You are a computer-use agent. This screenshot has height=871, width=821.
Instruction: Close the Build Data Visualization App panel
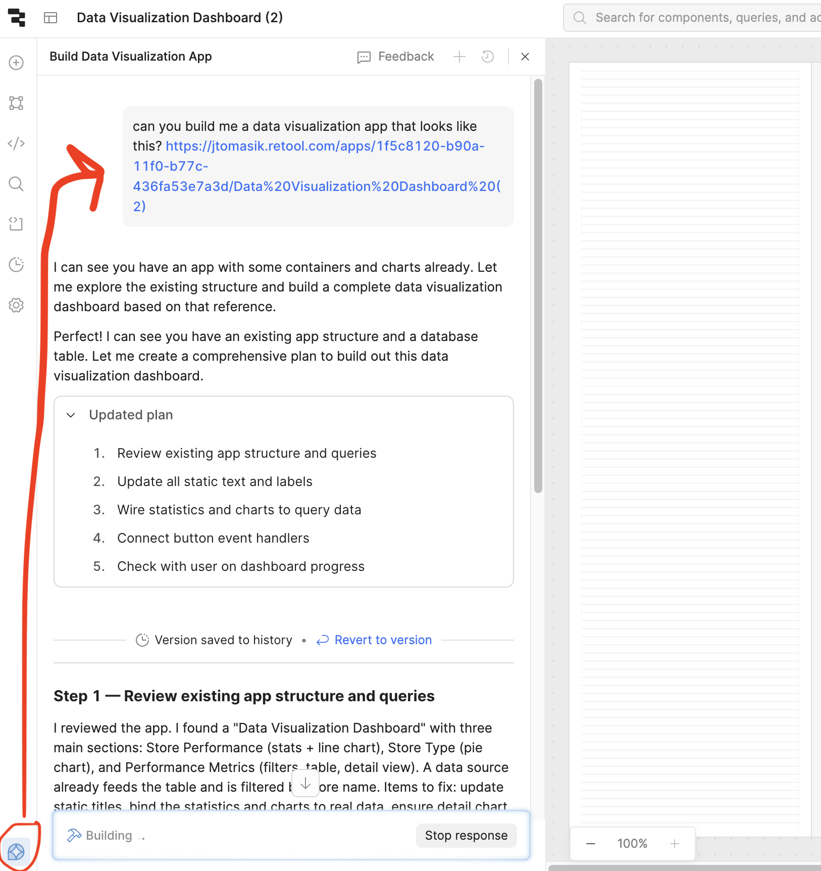coord(525,57)
